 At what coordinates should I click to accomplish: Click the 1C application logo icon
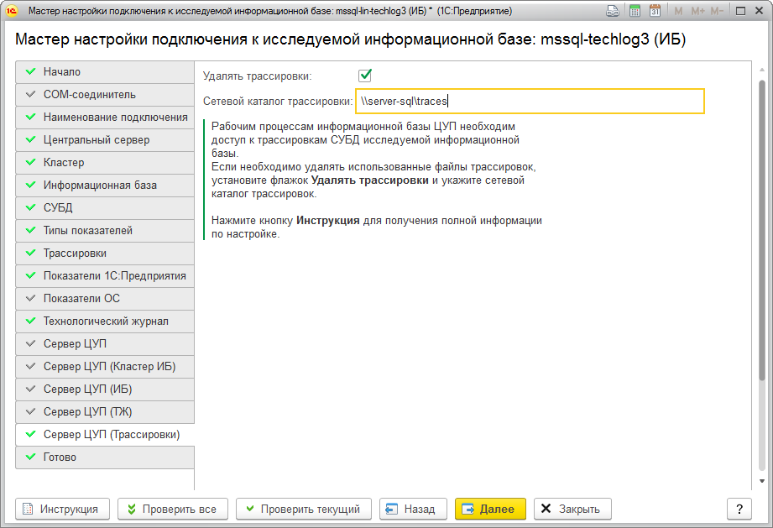[12, 11]
